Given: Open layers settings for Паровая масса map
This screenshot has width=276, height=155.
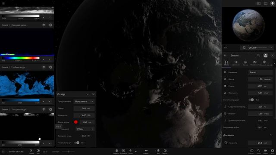Looking at the screenshot, I should pyautogui.click(x=44, y=25).
